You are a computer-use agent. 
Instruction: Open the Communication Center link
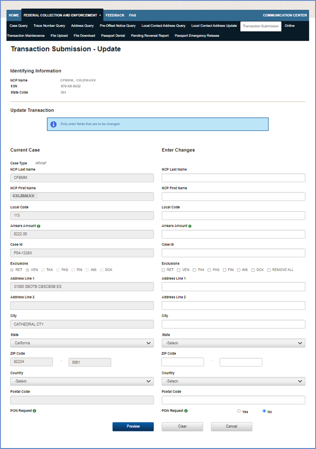pos(285,15)
